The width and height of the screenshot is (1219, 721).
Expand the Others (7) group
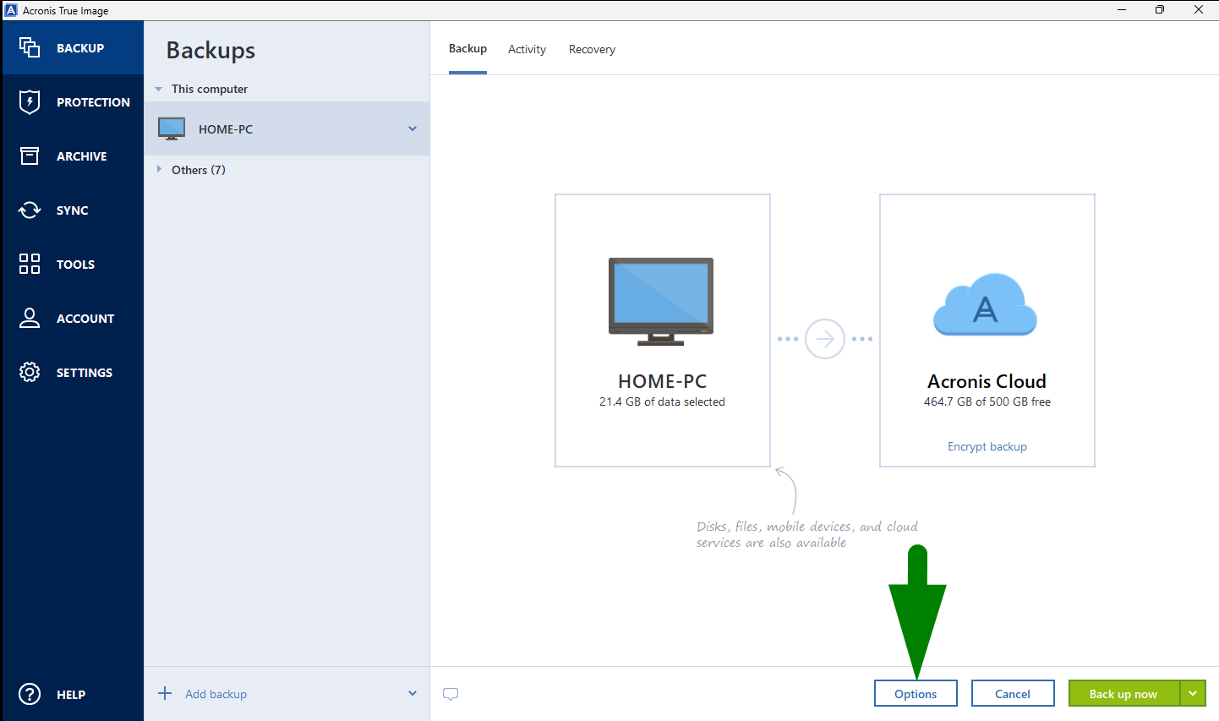[x=161, y=169]
